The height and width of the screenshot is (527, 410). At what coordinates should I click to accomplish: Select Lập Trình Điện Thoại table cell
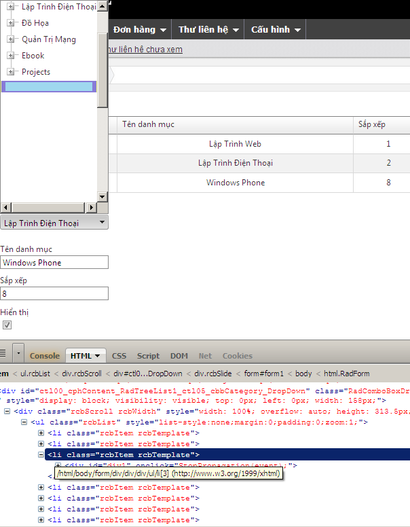pos(236,164)
